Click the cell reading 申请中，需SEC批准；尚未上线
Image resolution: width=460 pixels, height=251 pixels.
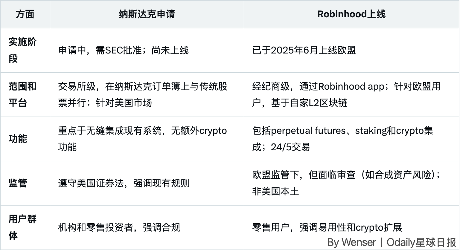click(124, 50)
